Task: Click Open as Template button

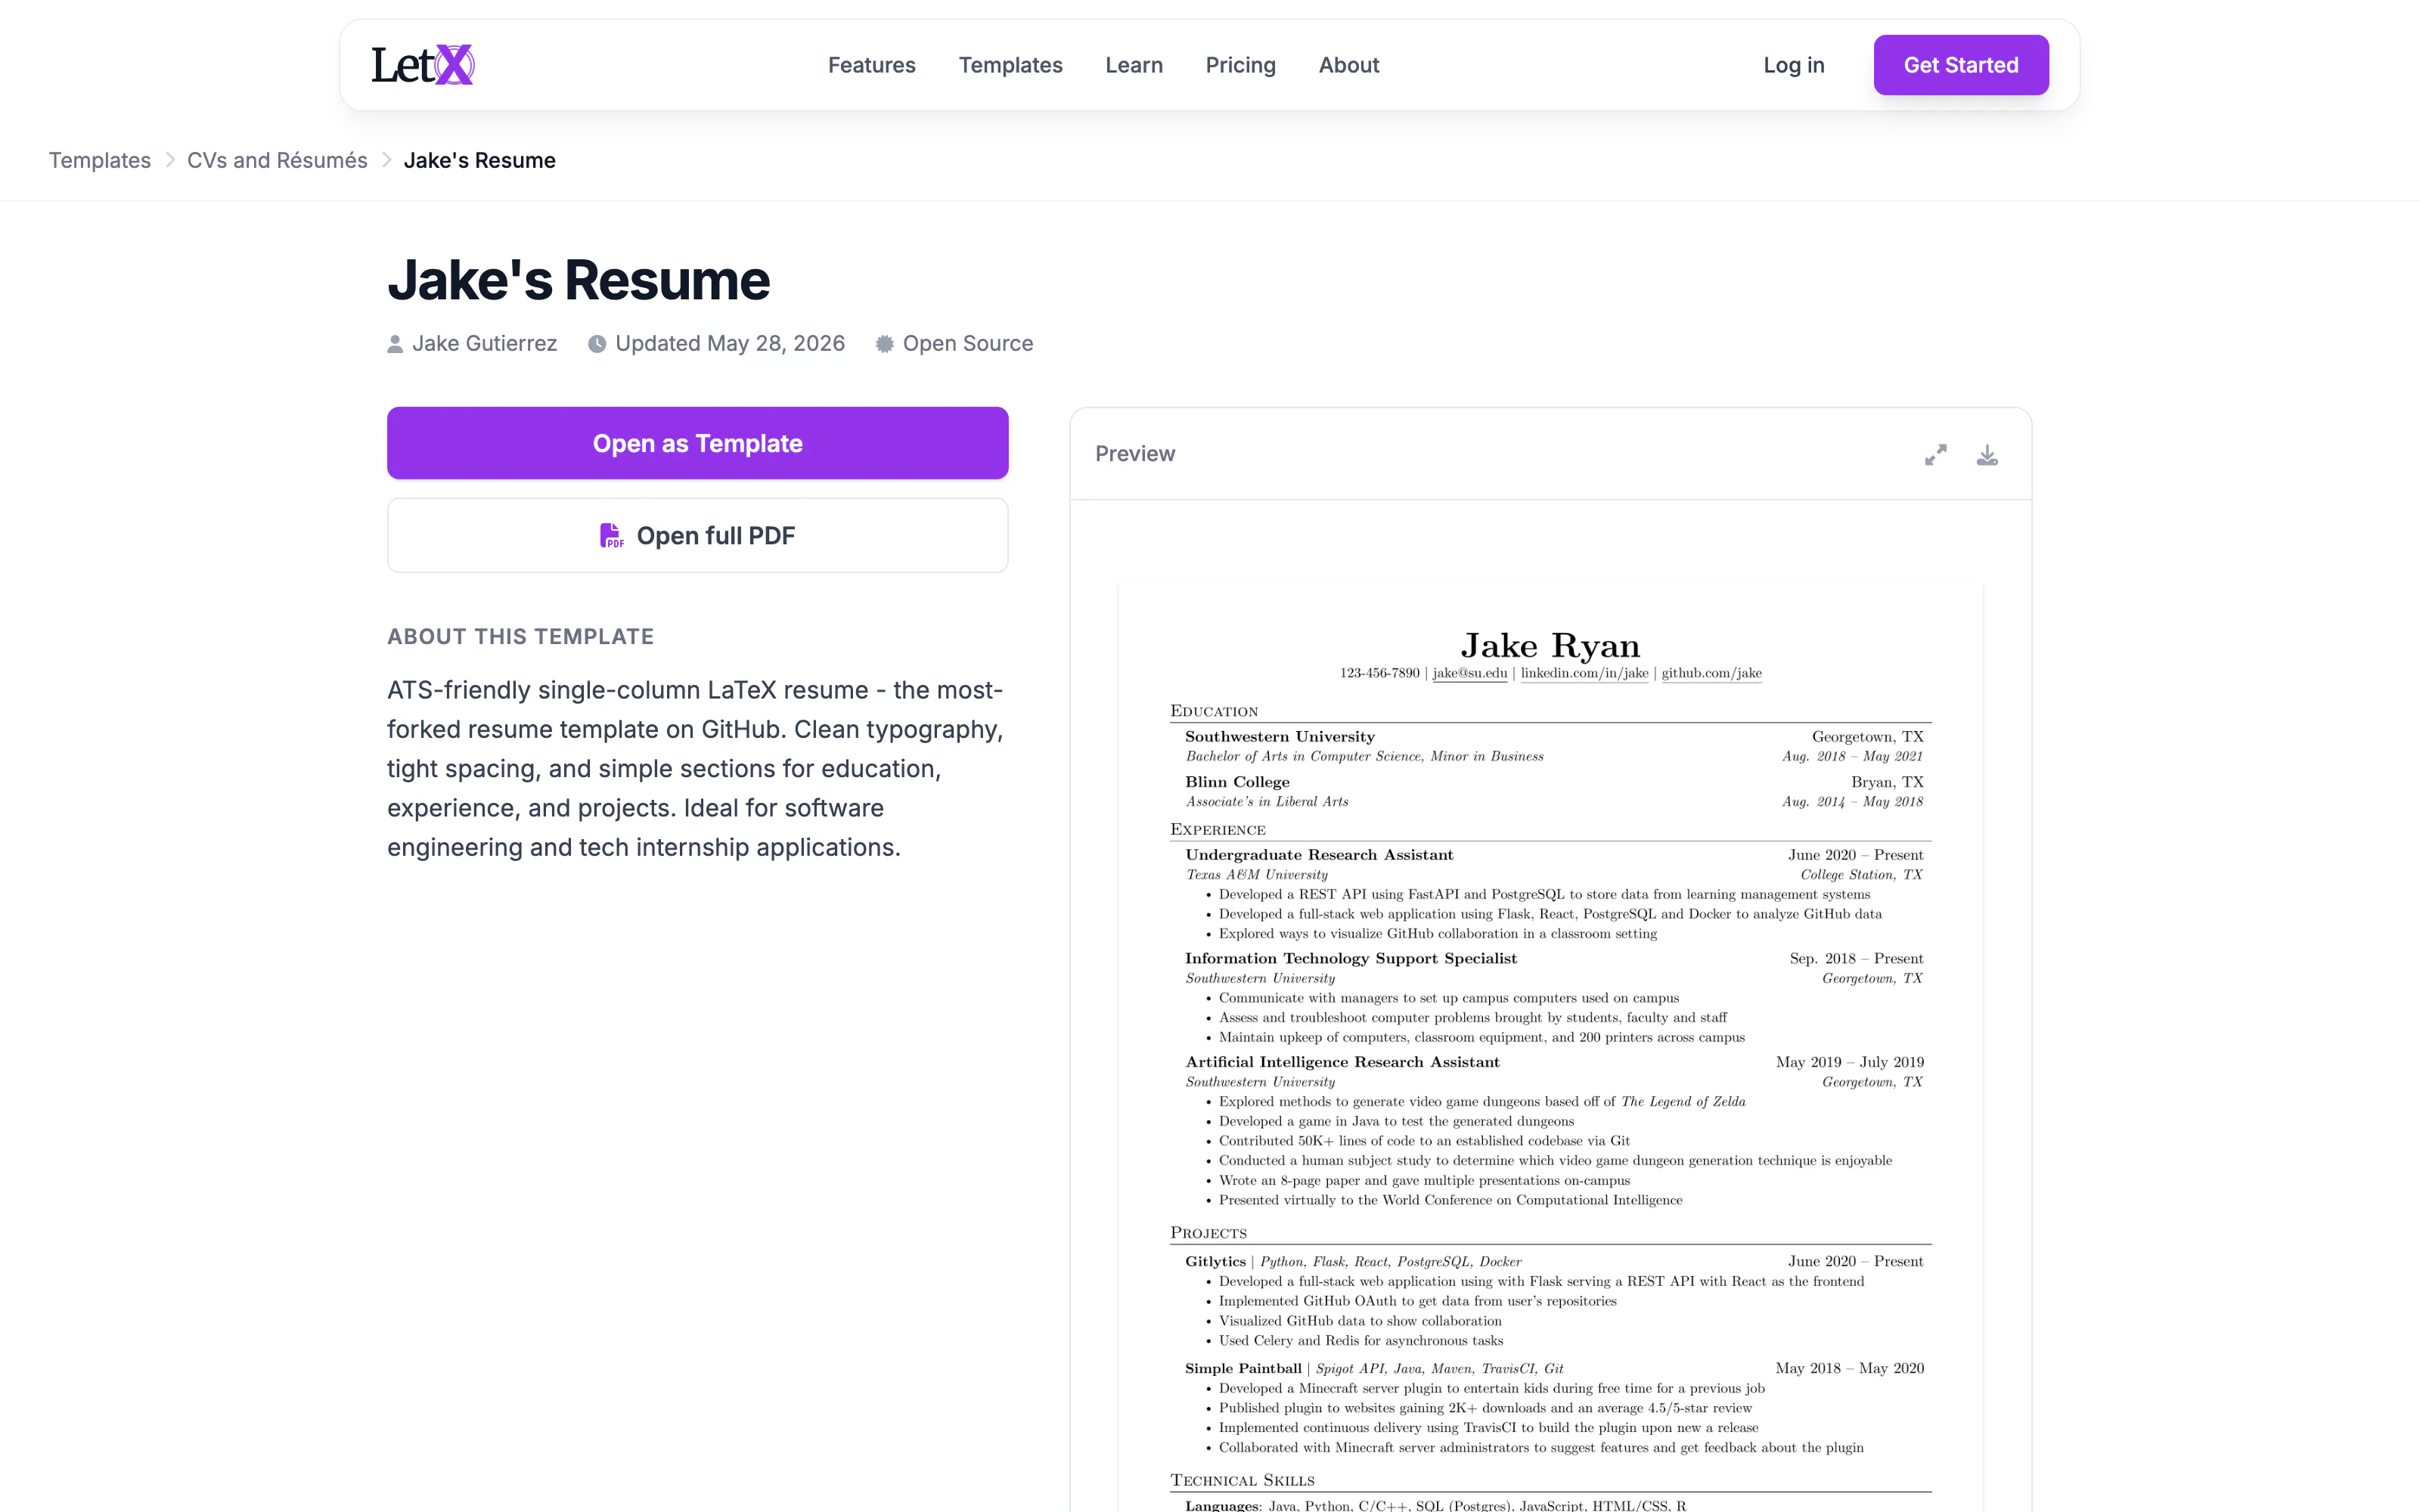Action: tap(697, 443)
